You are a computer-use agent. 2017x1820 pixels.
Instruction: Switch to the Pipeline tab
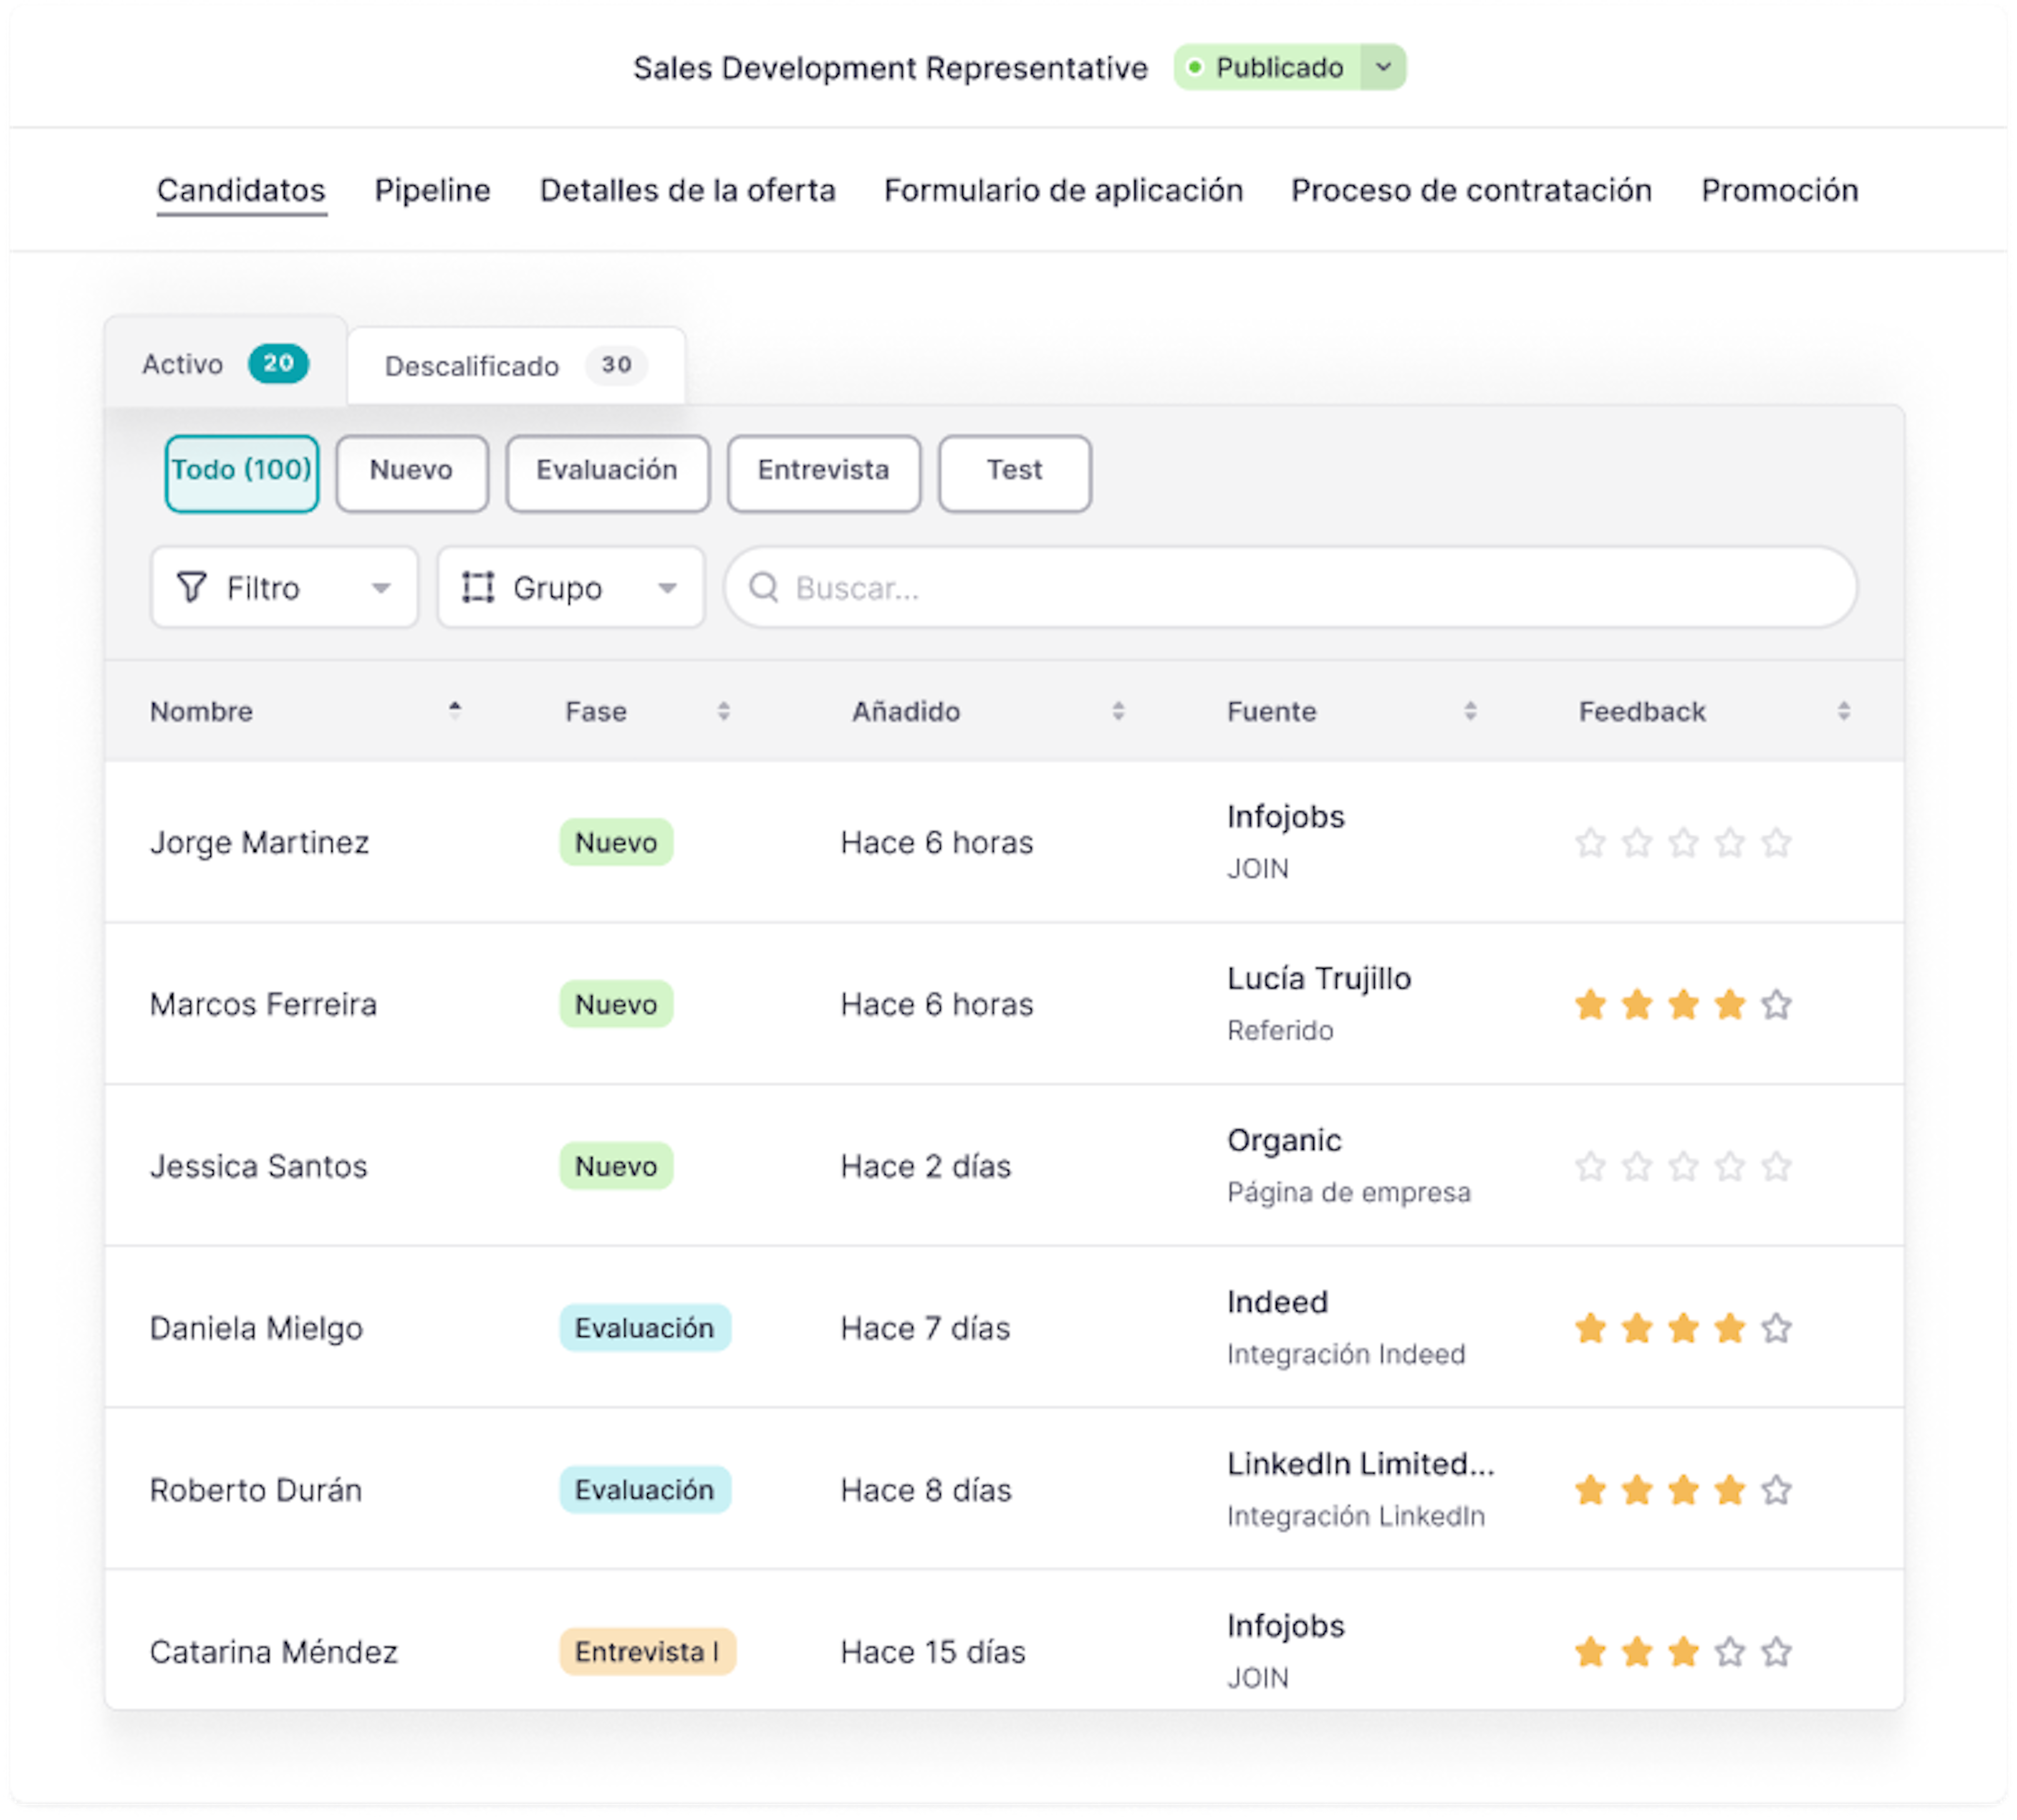pos(432,190)
